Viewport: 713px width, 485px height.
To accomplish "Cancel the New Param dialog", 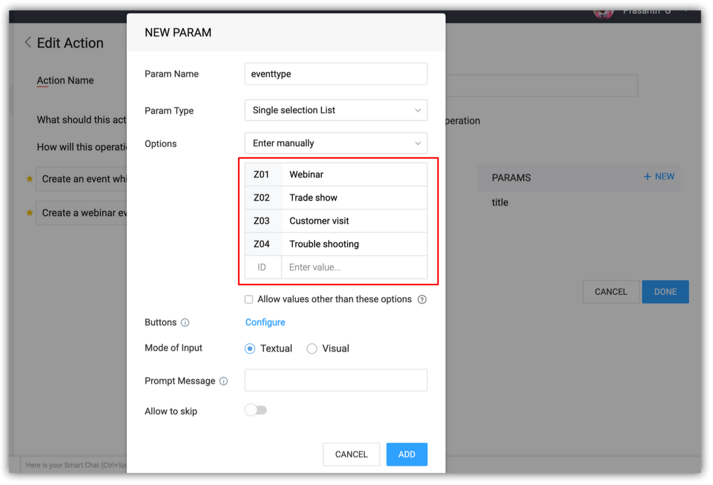I will (x=351, y=454).
